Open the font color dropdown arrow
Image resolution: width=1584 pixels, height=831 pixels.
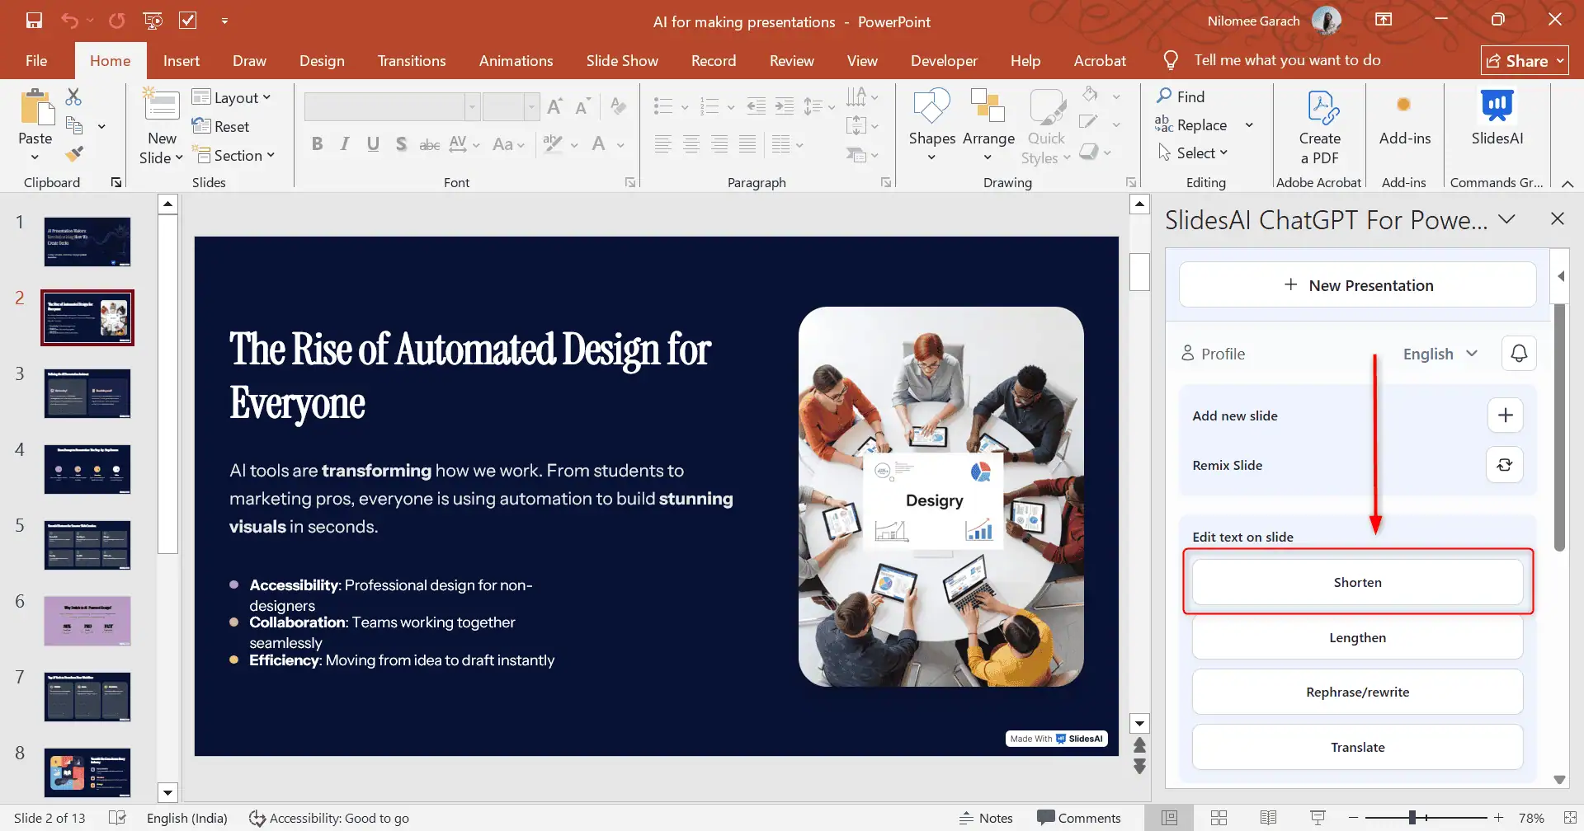pyautogui.click(x=620, y=145)
